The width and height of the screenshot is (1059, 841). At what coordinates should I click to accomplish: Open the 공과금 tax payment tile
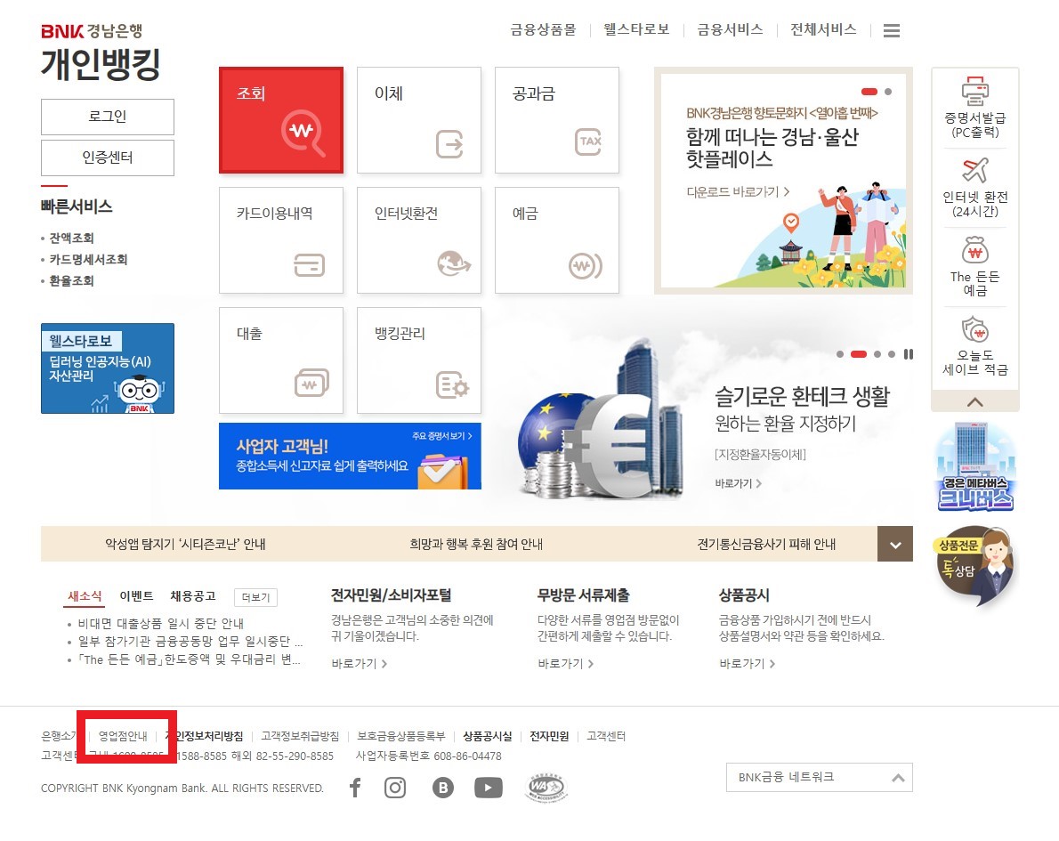(x=556, y=120)
